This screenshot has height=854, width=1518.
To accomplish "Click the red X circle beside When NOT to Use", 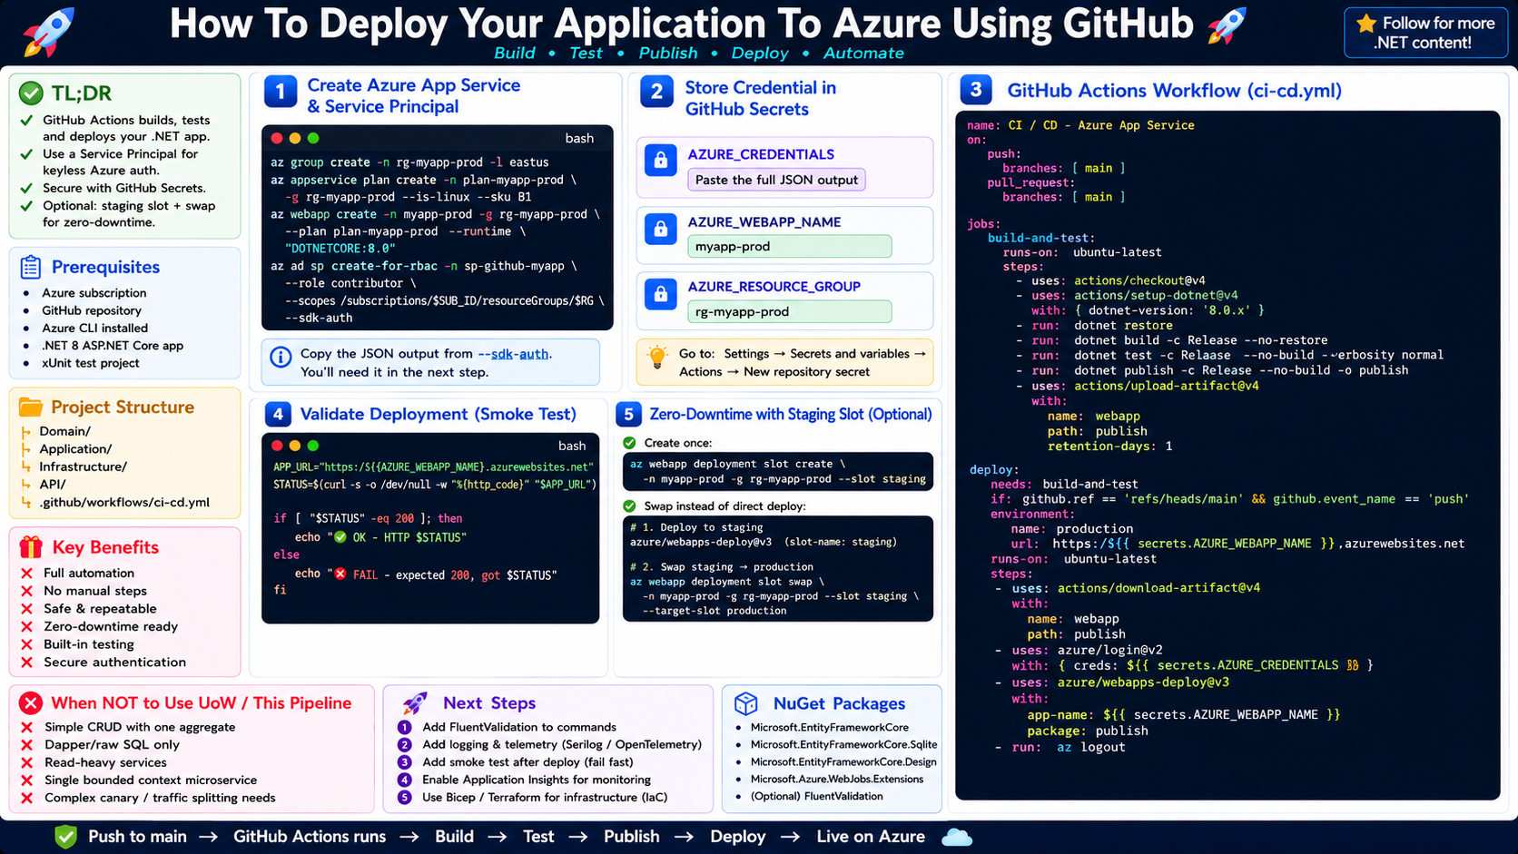I will (x=31, y=702).
